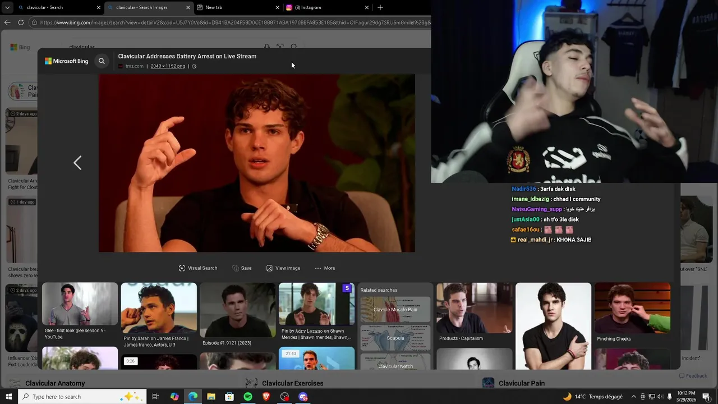This screenshot has height=404, width=718.
Task: Close the Instagram tab
Action: (367, 7)
